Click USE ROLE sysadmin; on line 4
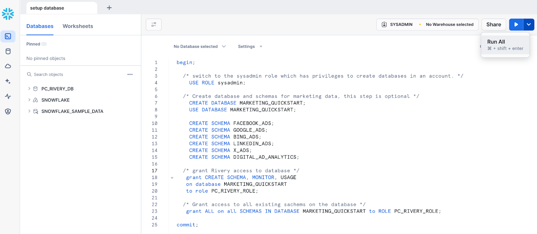This screenshot has width=537, height=234. click(217, 83)
